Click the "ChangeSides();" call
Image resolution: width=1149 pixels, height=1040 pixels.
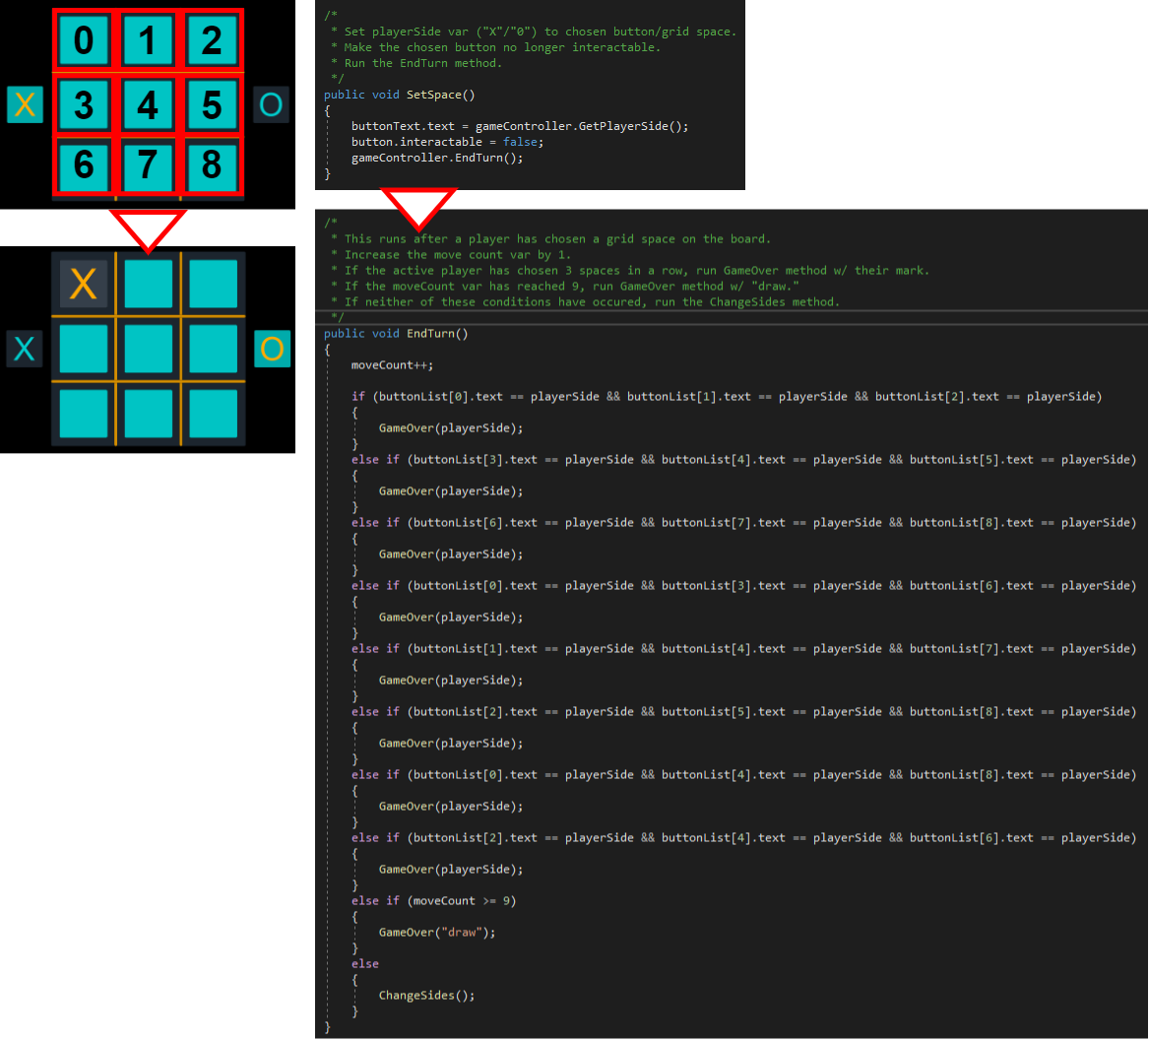pyautogui.click(x=426, y=996)
